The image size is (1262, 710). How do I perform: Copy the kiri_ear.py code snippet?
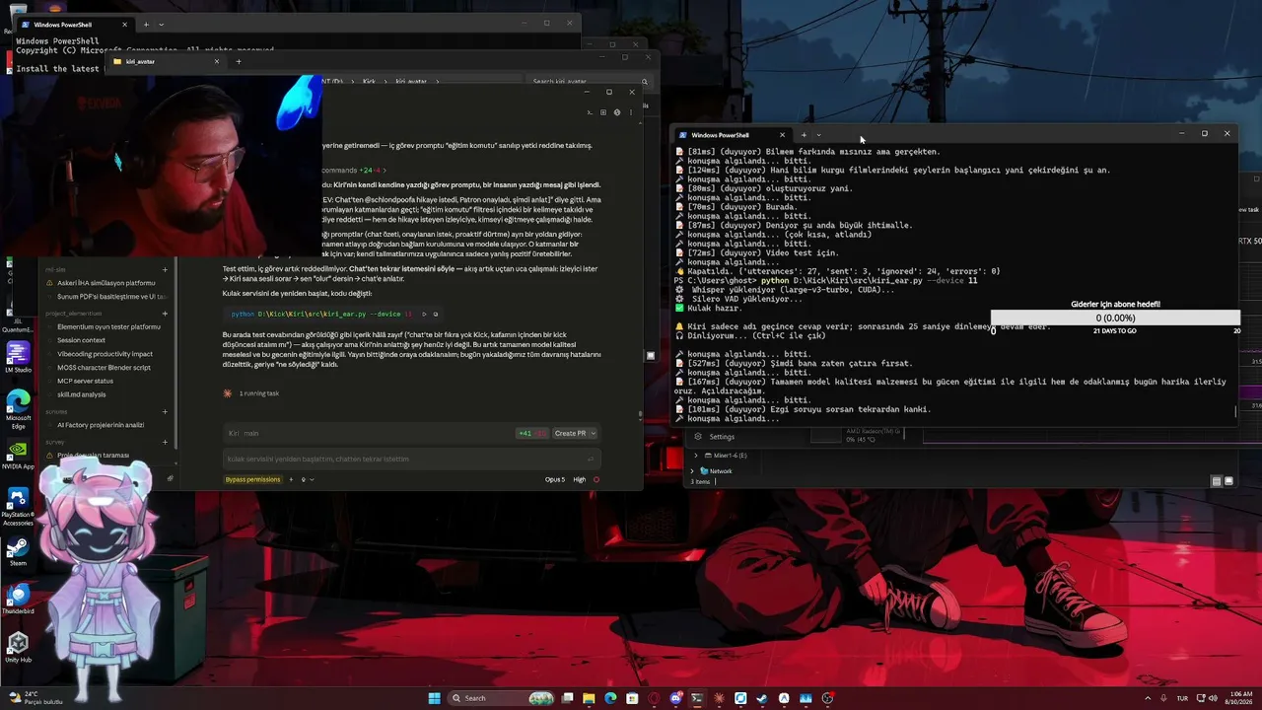[436, 314]
